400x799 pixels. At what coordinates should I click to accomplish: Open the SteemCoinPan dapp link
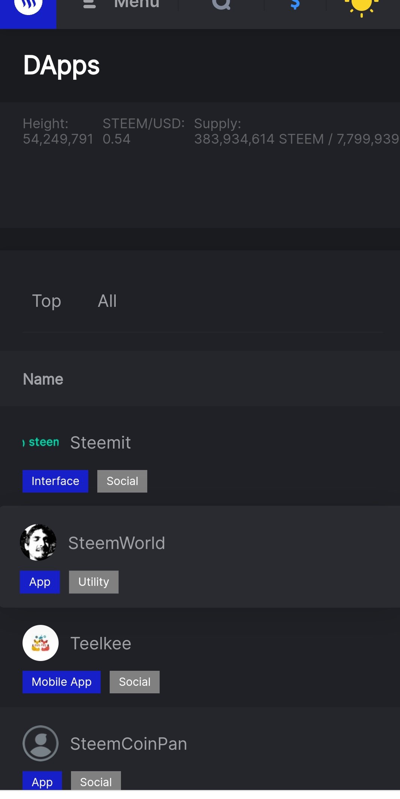128,744
